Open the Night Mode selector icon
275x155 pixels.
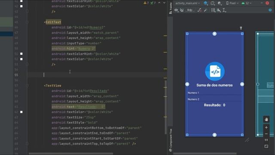pyautogui.click(x=220, y=3)
